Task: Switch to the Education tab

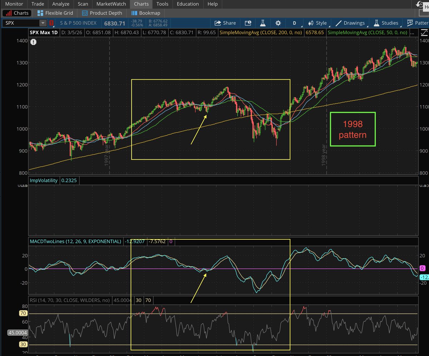Action: click(188, 4)
